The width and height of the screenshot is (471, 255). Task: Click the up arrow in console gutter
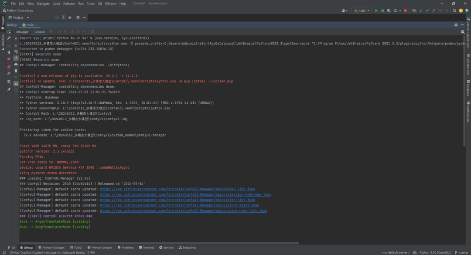click(x=16, y=39)
